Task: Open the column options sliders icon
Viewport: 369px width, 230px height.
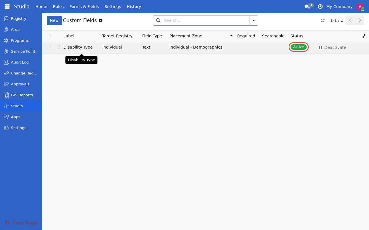Action: (x=364, y=36)
